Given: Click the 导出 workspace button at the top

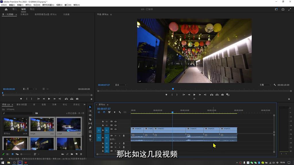Looking at the screenshot, I should pyautogui.click(x=32, y=9).
